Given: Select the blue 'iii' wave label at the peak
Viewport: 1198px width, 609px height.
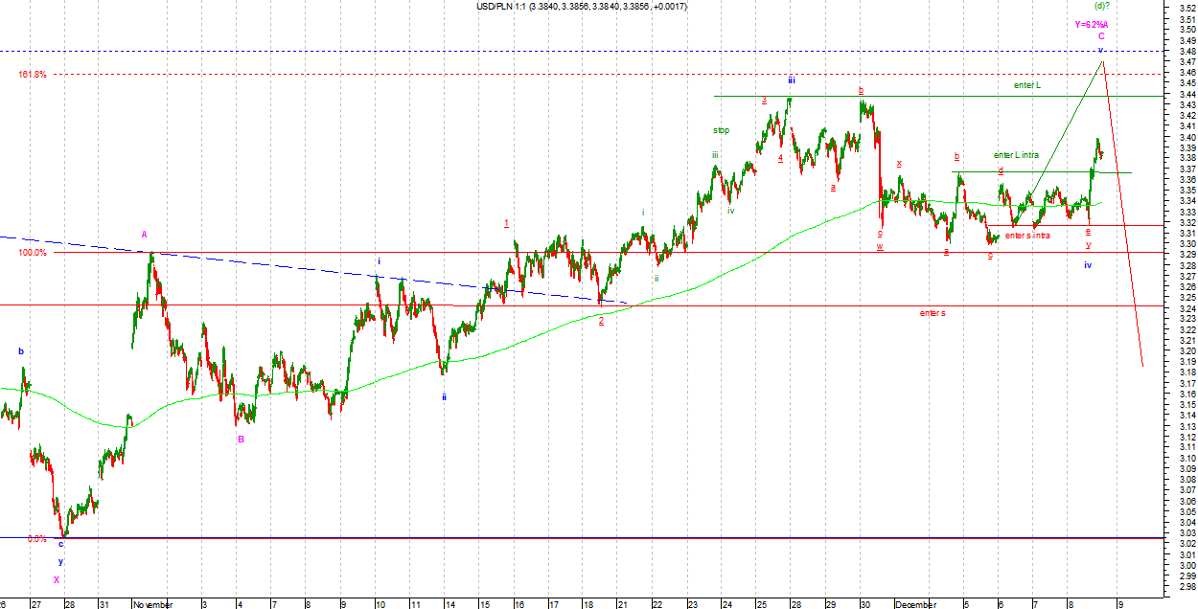Looking at the screenshot, I should [x=792, y=80].
